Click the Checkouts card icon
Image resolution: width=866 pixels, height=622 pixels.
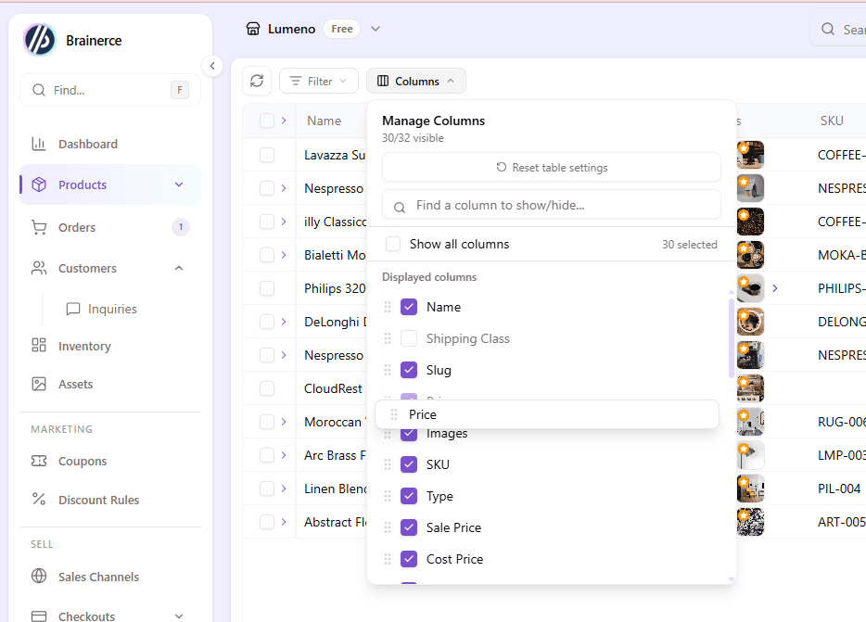point(39,616)
